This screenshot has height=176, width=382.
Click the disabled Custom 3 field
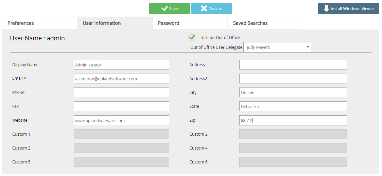tap(121, 148)
